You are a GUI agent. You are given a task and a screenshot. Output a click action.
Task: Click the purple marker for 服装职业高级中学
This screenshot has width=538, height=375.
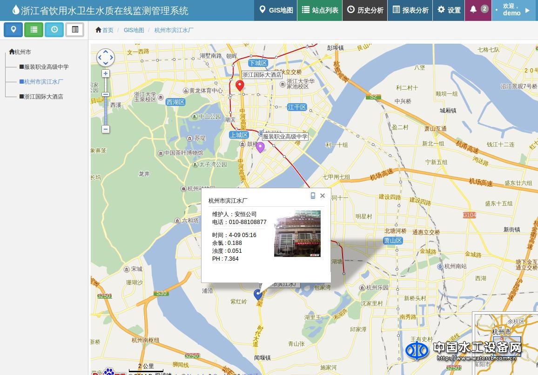point(260,147)
